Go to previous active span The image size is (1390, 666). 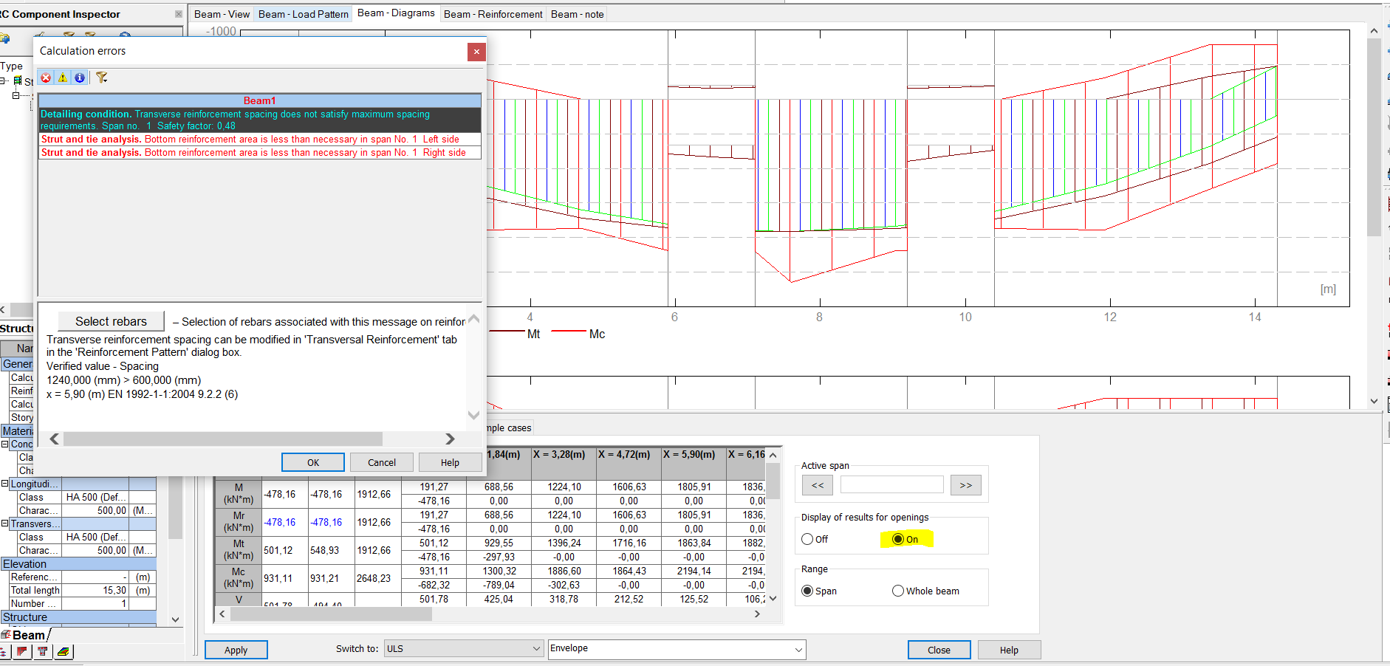tap(818, 485)
